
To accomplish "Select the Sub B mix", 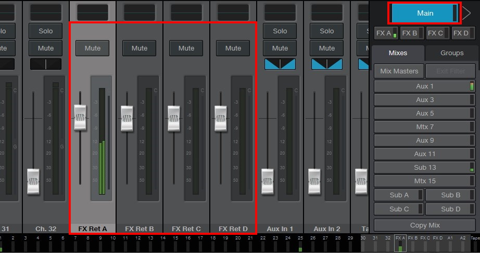I will click(x=451, y=195).
